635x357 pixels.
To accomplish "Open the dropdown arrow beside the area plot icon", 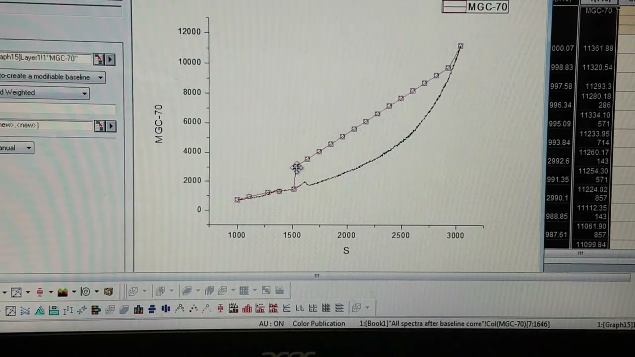I will click(x=74, y=292).
